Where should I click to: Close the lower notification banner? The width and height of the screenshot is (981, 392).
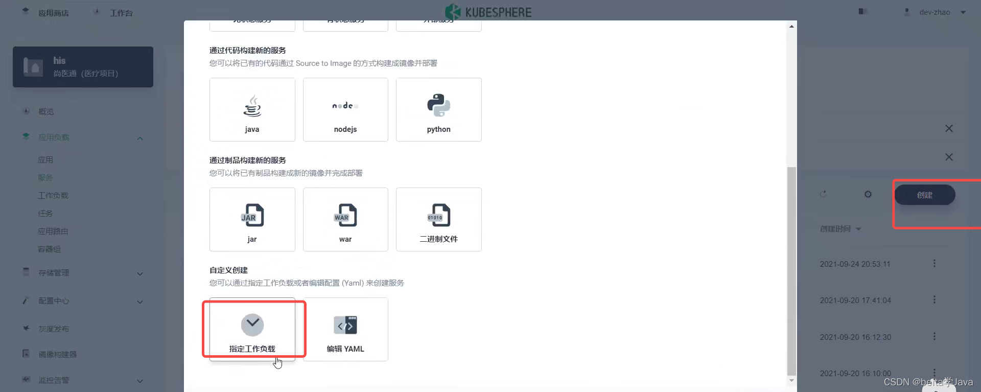coord(949,157)
